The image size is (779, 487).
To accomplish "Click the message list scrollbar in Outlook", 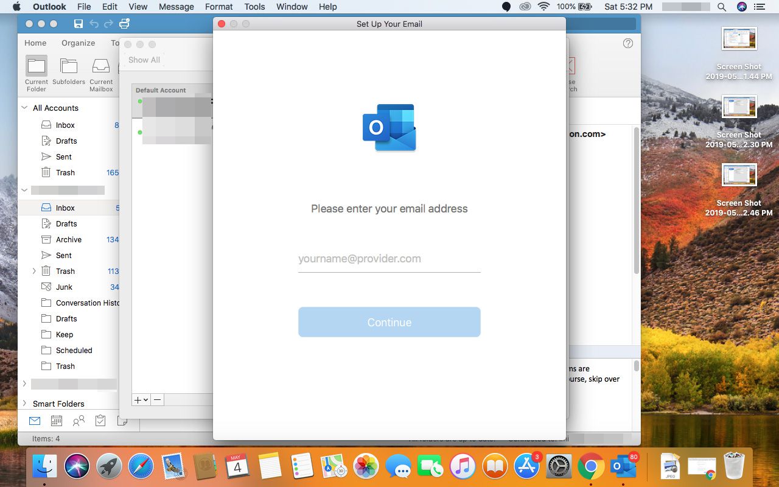I will pos(637,201).
